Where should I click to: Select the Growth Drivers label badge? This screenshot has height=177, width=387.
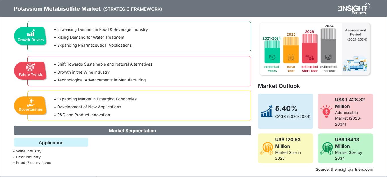point(31,36)
